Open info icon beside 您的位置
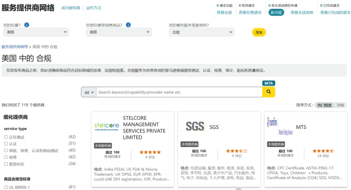 point(27,25)
